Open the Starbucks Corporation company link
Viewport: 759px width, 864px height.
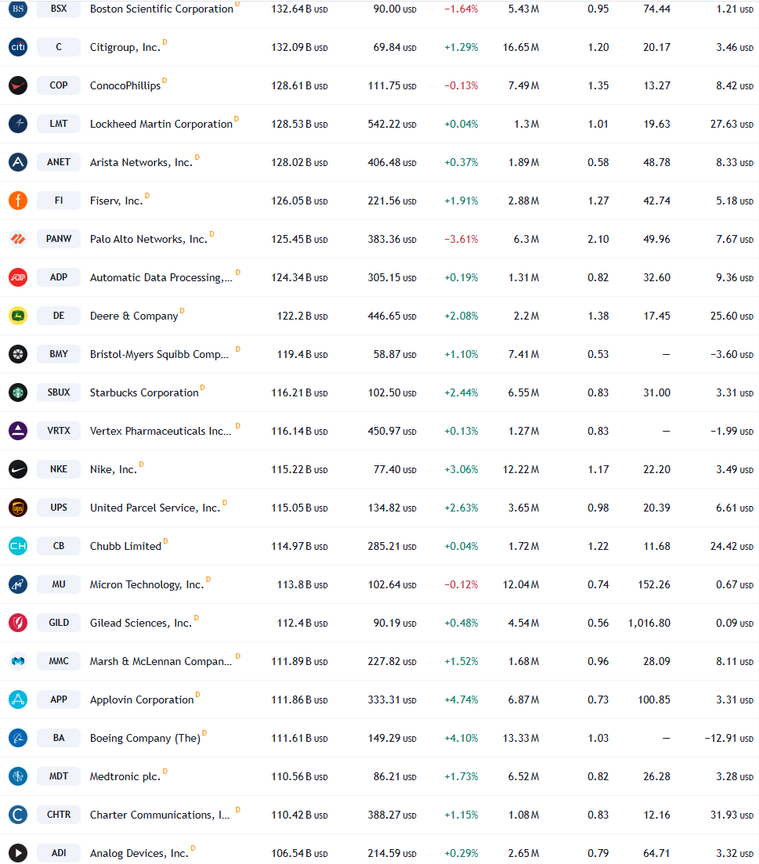[144, 393]
